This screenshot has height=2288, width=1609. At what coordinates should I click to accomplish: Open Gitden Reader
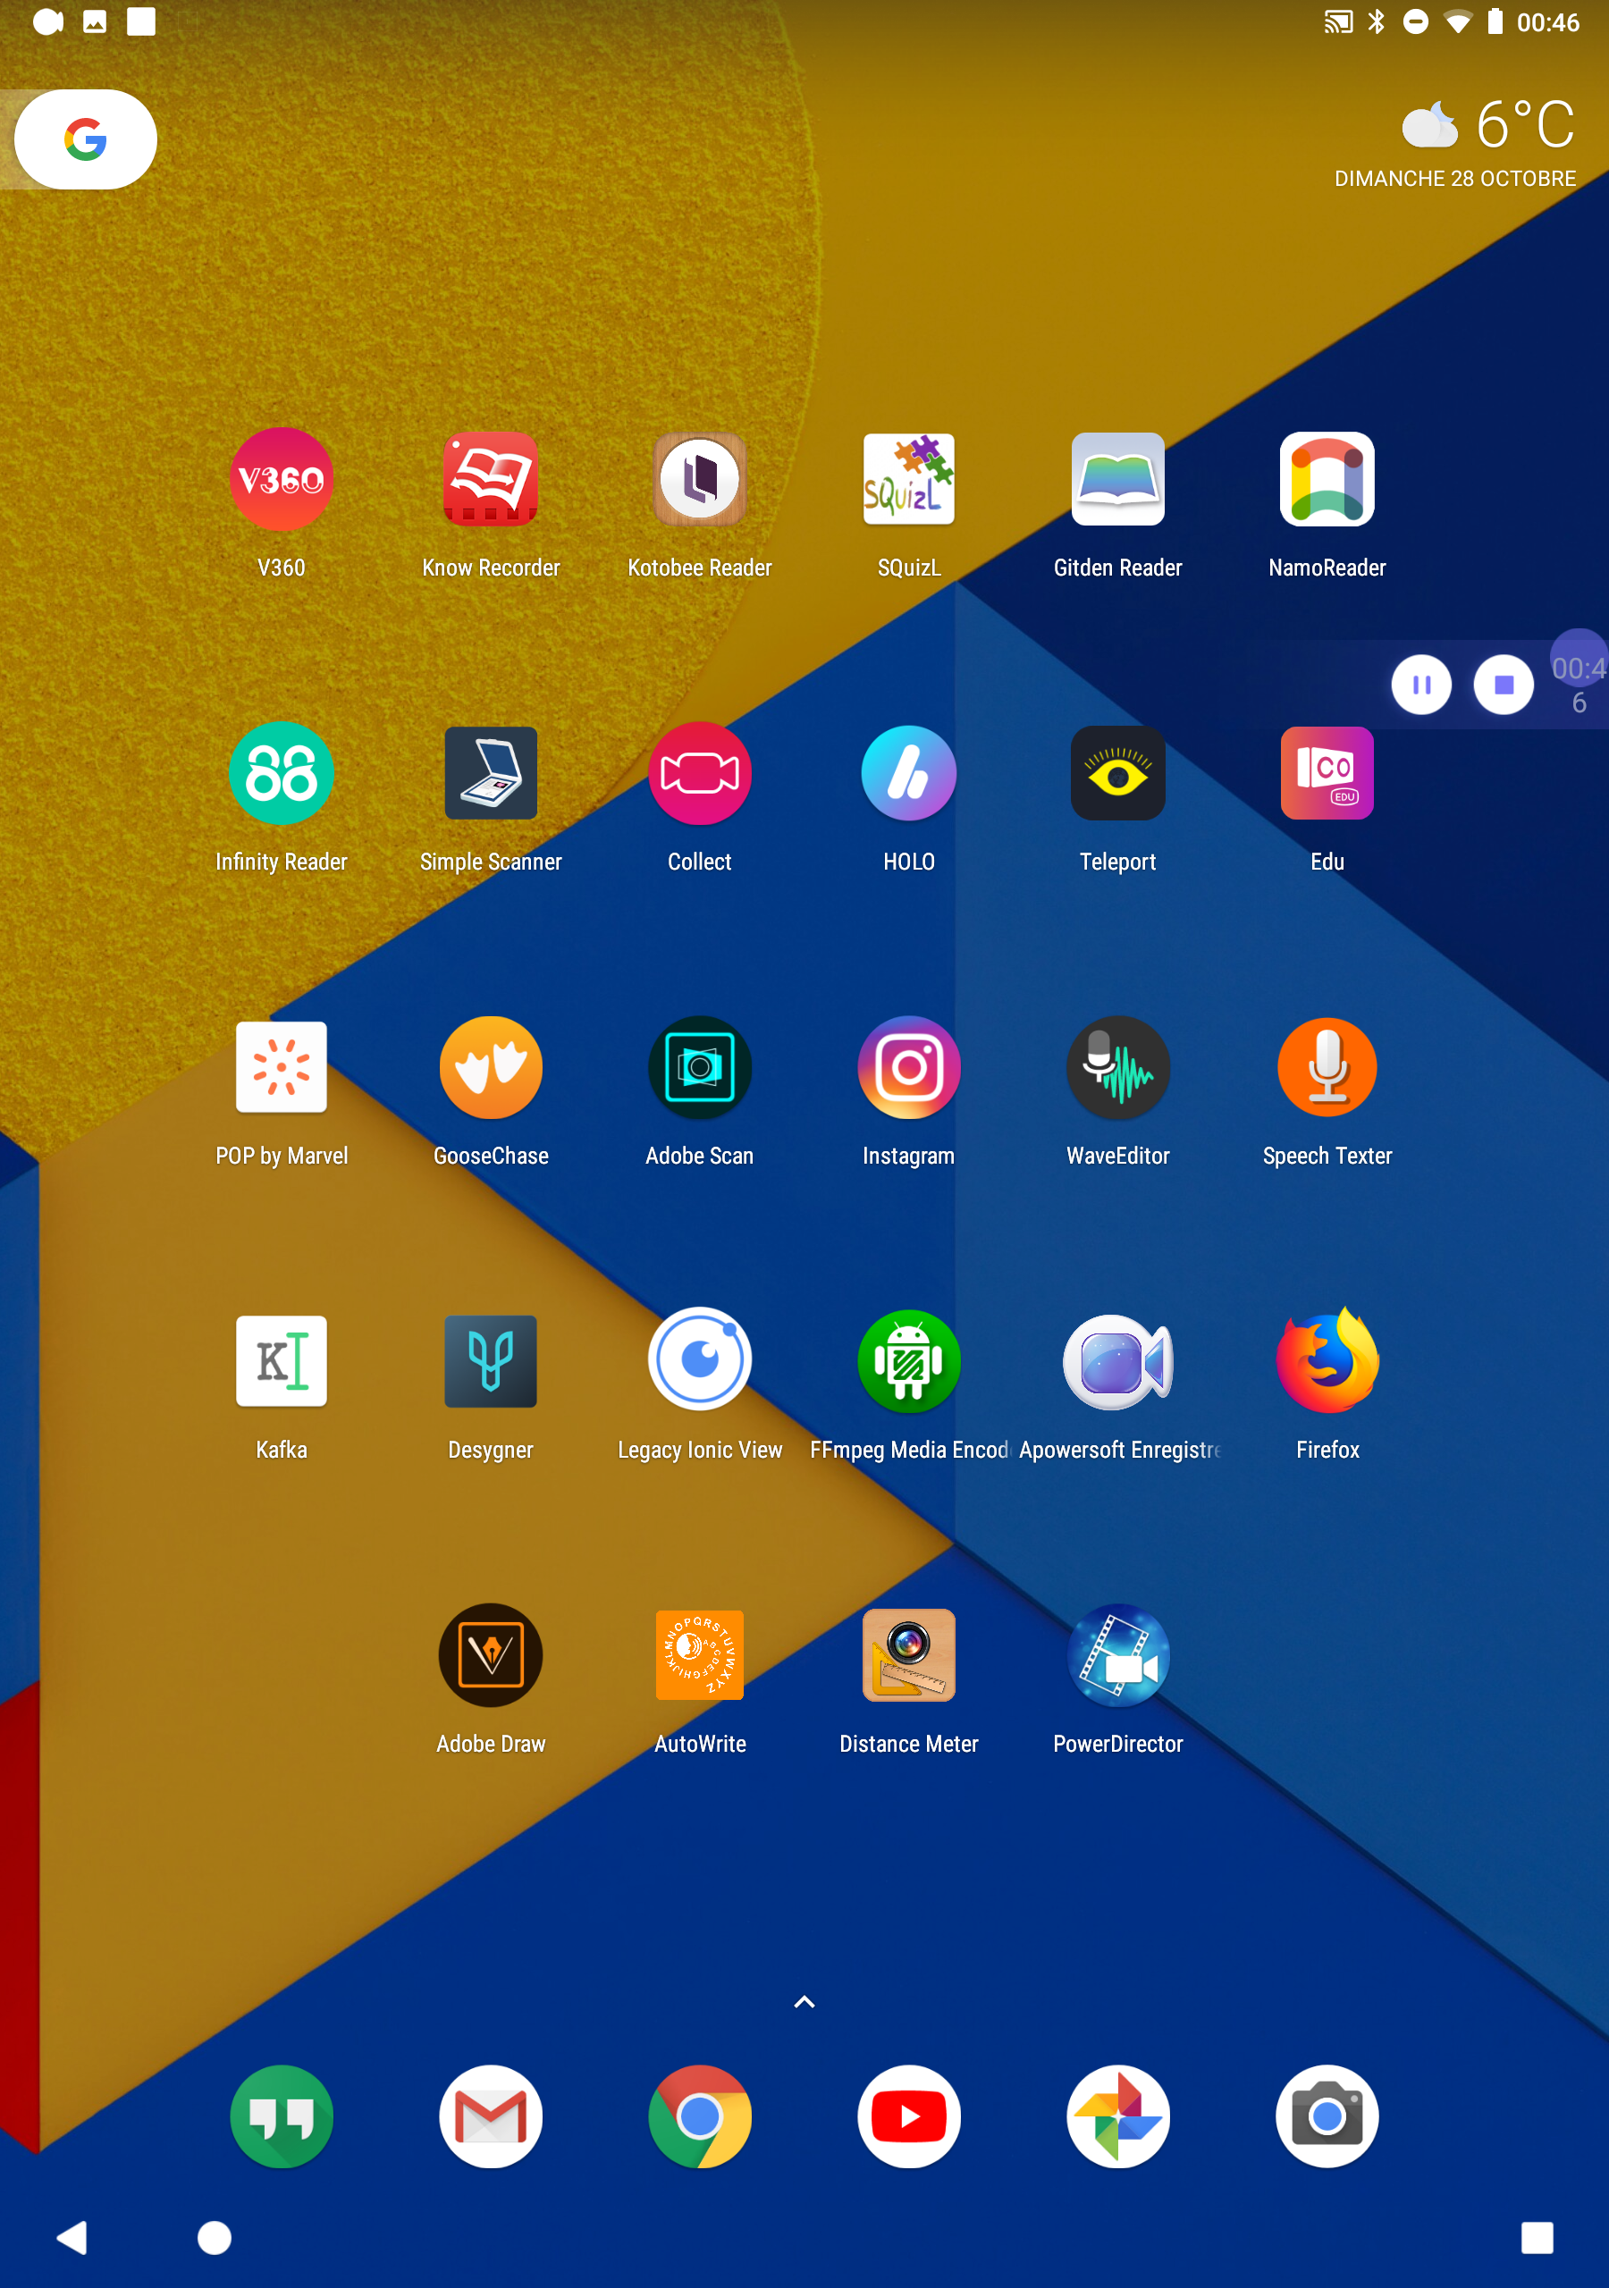point(1117,479)
